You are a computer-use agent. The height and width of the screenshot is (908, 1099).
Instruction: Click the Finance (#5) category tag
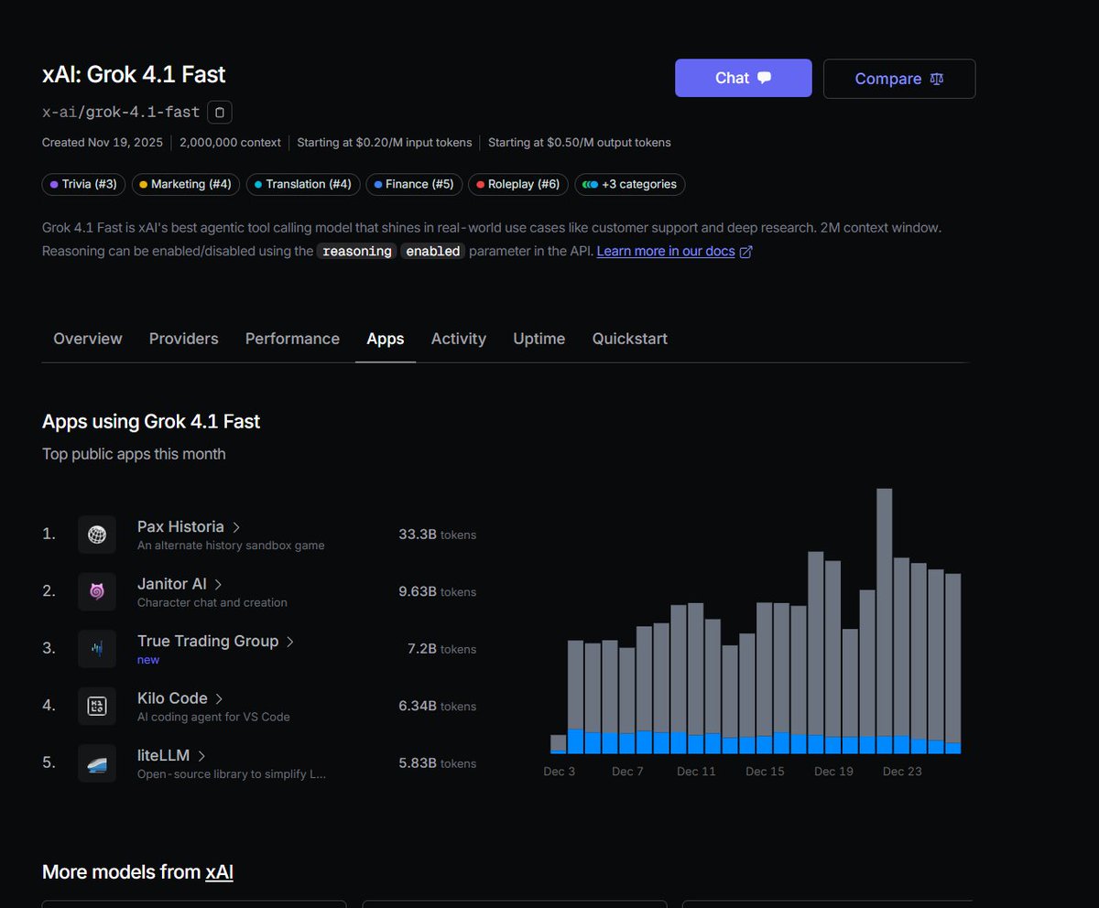point(414,184)
